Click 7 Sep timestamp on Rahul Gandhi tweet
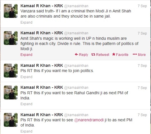Image resolution: width=151 pixels, height=134 pixels. click(x=142, y=88)
